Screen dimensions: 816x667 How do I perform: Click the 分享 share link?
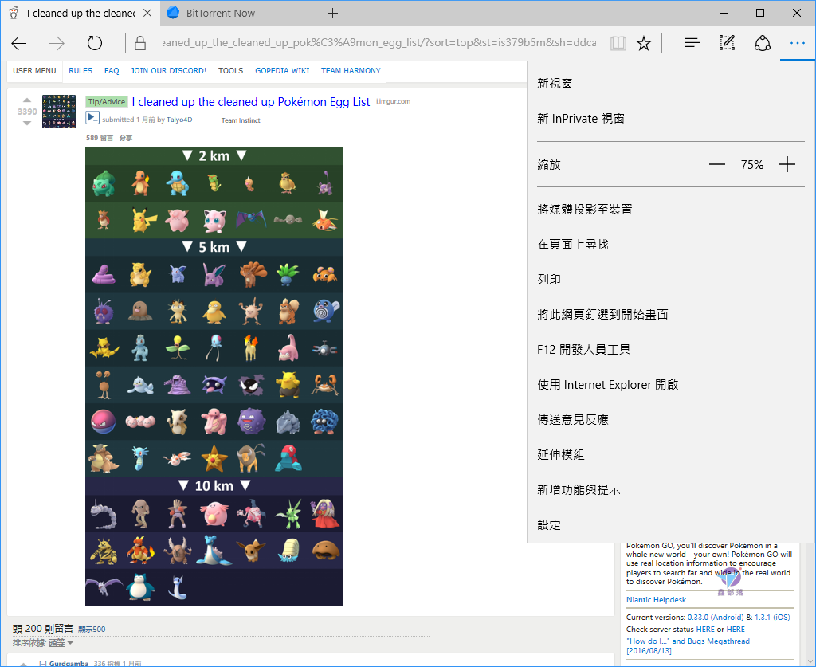pyautogui.click(x=125, y=138)
